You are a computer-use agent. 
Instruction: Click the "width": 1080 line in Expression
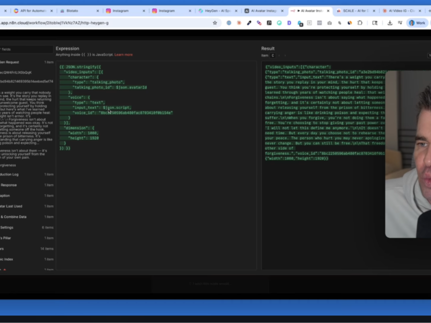(83, 133)
